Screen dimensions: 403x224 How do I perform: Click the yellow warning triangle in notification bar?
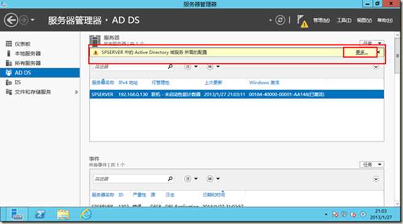95,53
